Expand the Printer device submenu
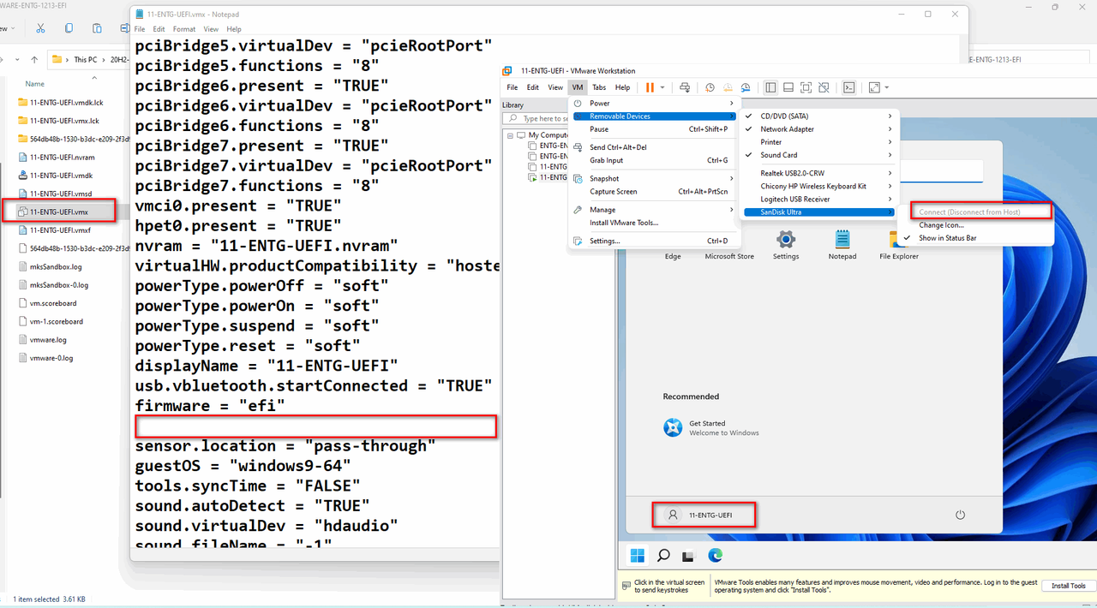This screenshot has width=1097, height=608. (818, 142)
